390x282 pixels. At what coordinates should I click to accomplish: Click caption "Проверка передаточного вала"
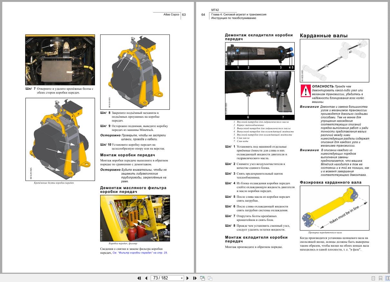[x=325, y=232]
